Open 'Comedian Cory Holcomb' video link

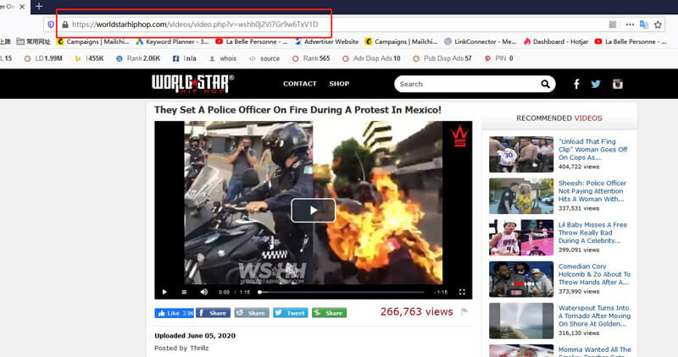(594, 274)
